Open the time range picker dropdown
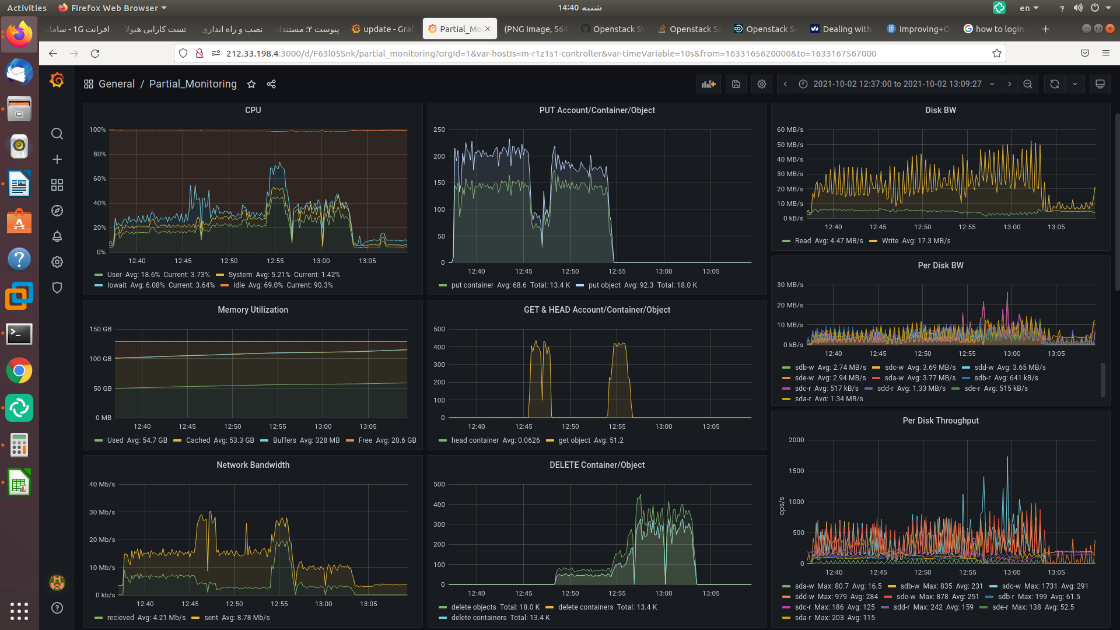This screenshot has height=630, width=1120. 897,84
